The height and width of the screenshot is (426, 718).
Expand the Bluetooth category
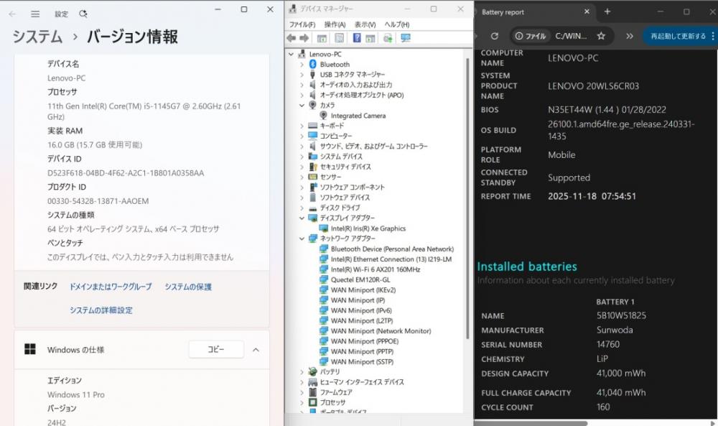point(302,65)
